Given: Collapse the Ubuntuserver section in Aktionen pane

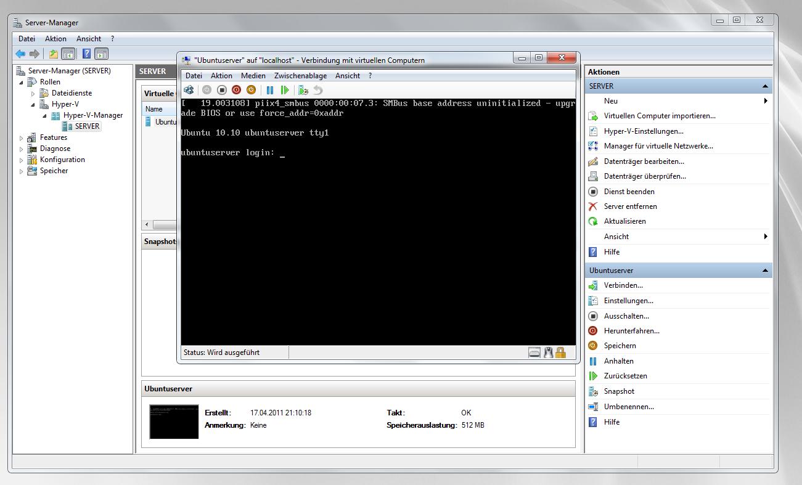Looking at the screenshot, I should pyautogui.click(x=765, y=271).
